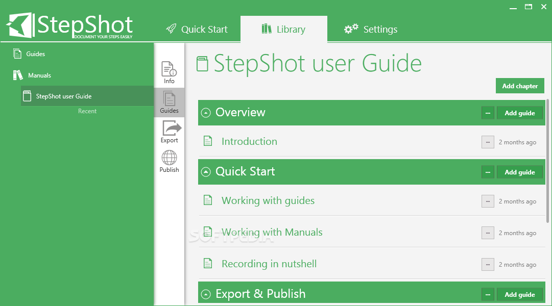
Task: Click the Quick Start chapter title
Action: tap(245, 171)
